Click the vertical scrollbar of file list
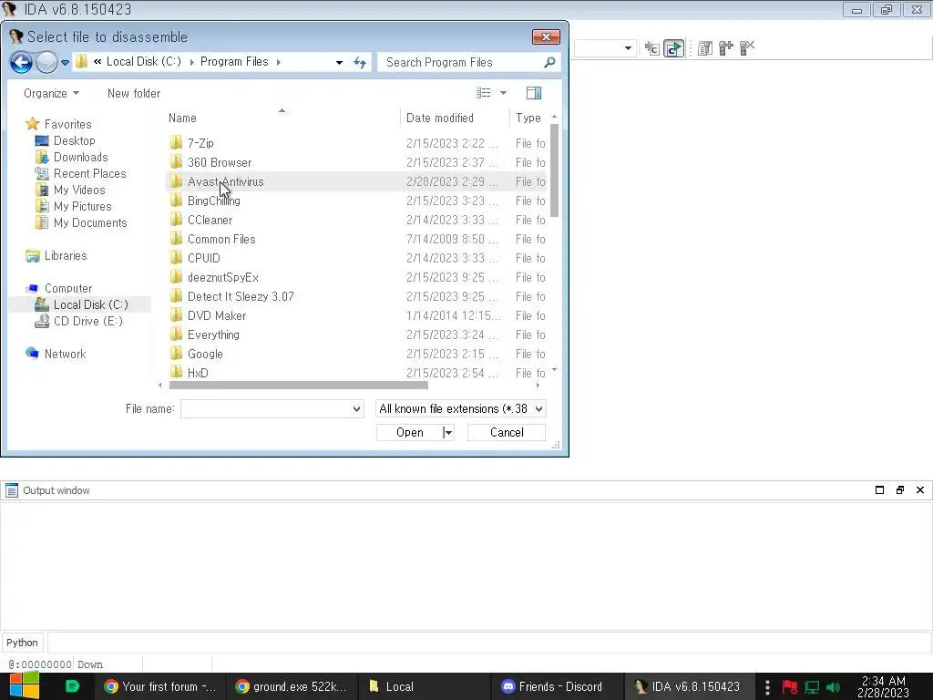The width and height of the screenshot is (933, 700). pyautogui.click(x=554, y=170)
